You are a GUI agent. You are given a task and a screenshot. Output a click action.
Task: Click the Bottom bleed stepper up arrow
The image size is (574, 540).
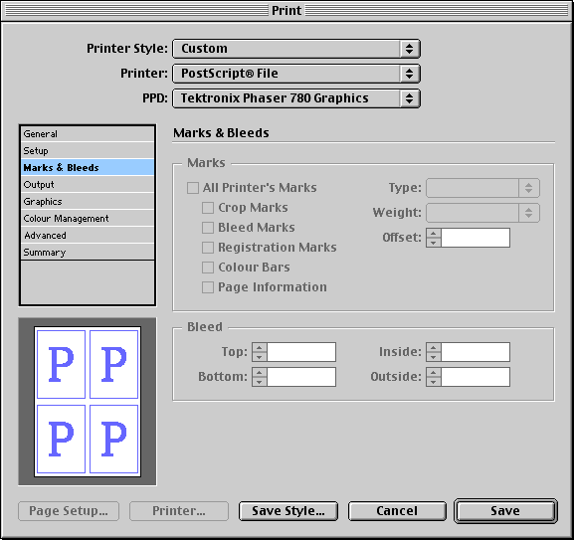tap(260, 373)
